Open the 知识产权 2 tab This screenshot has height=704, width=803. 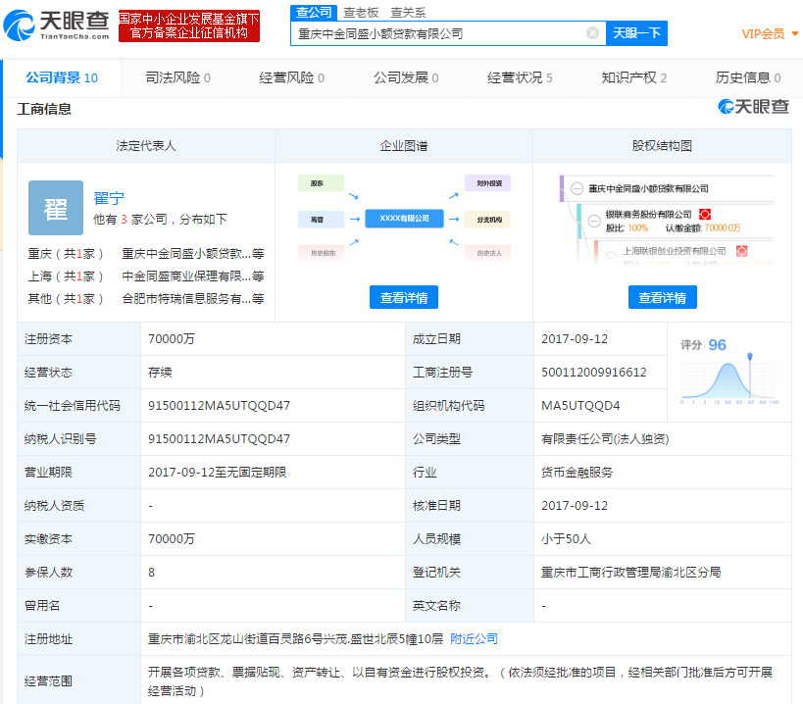tap(633, 77)
